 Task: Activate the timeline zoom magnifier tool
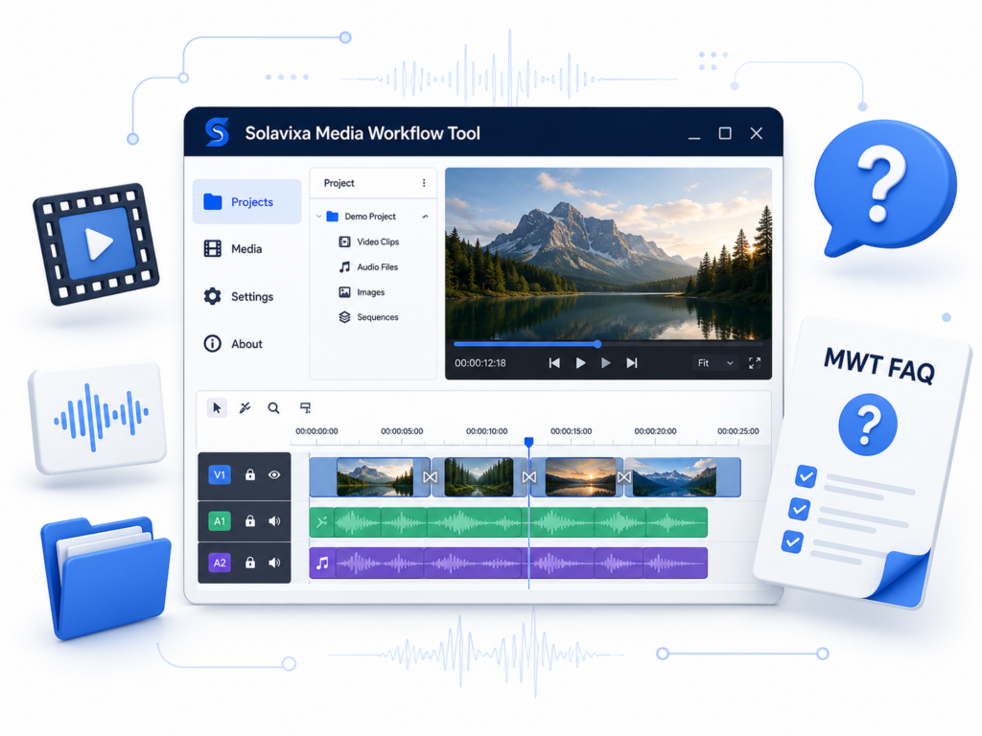[x=273, y=408]
